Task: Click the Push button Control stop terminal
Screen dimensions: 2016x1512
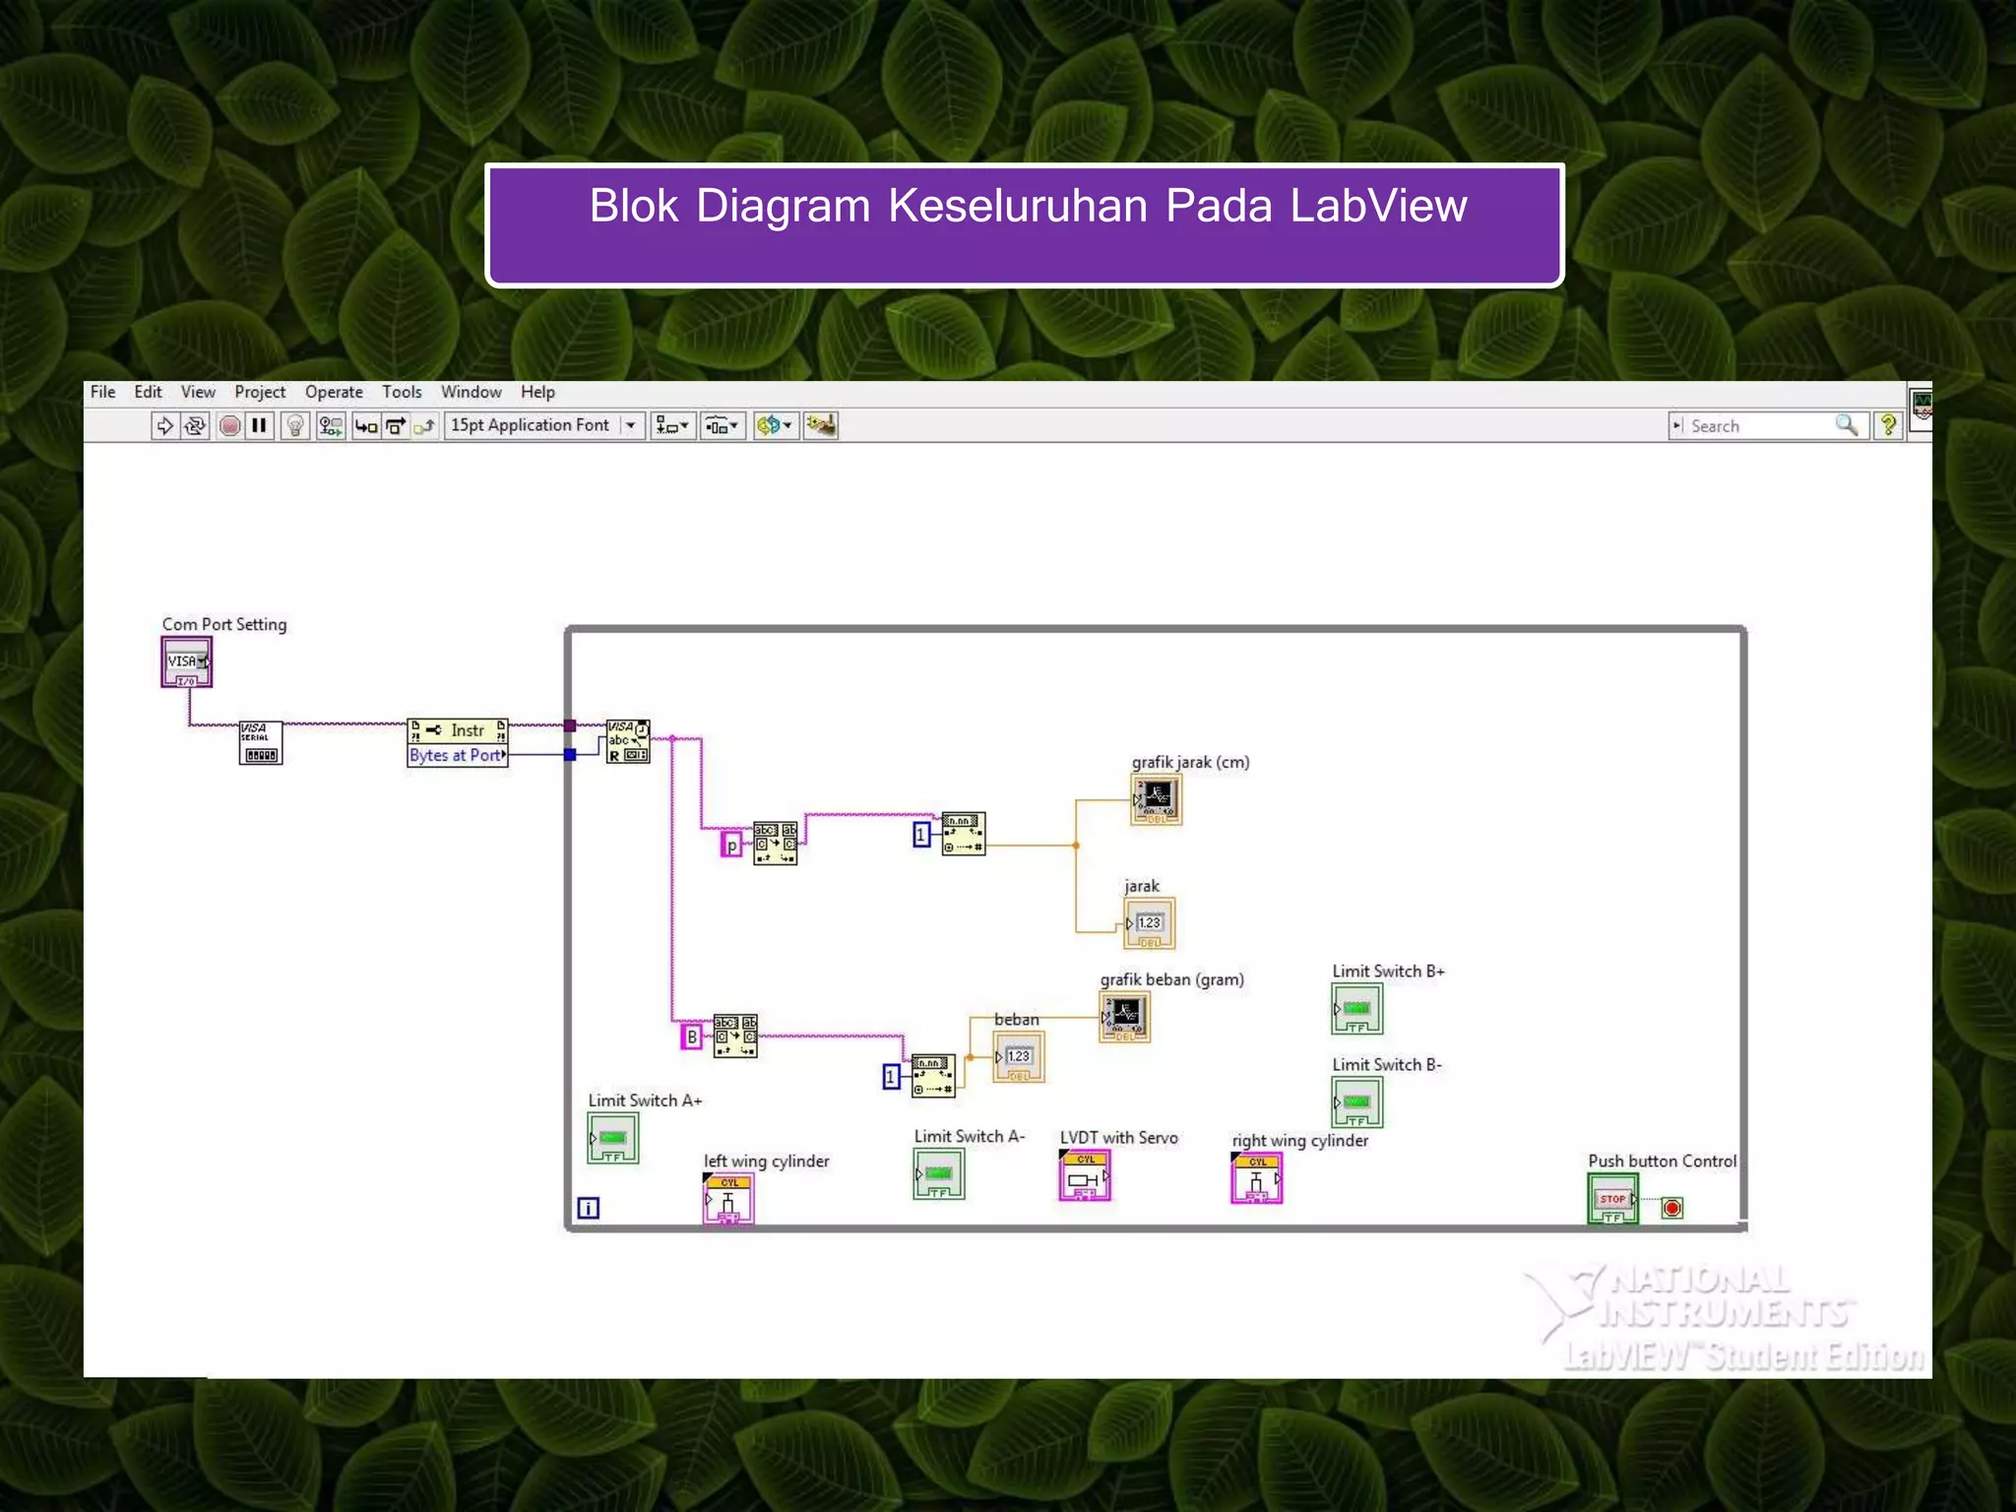Action: click(x=1612, y=1200)
